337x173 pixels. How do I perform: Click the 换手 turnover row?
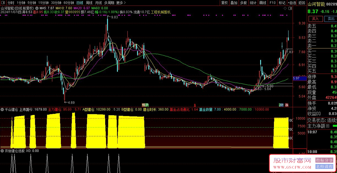point(322,103)
